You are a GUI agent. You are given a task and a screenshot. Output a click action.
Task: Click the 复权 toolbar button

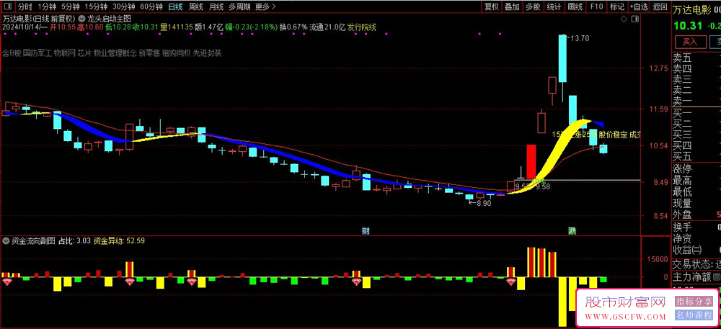point(492,7)
